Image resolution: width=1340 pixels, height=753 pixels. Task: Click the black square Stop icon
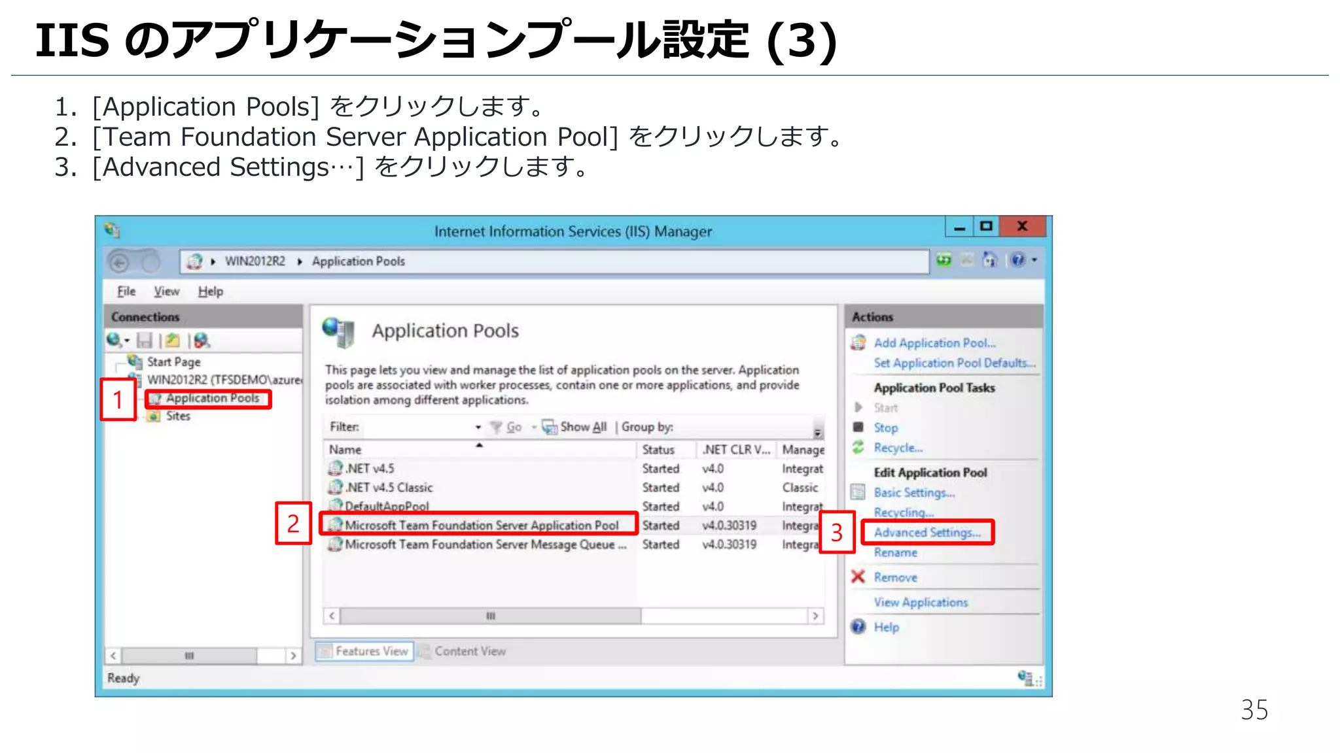click(858, 427)
